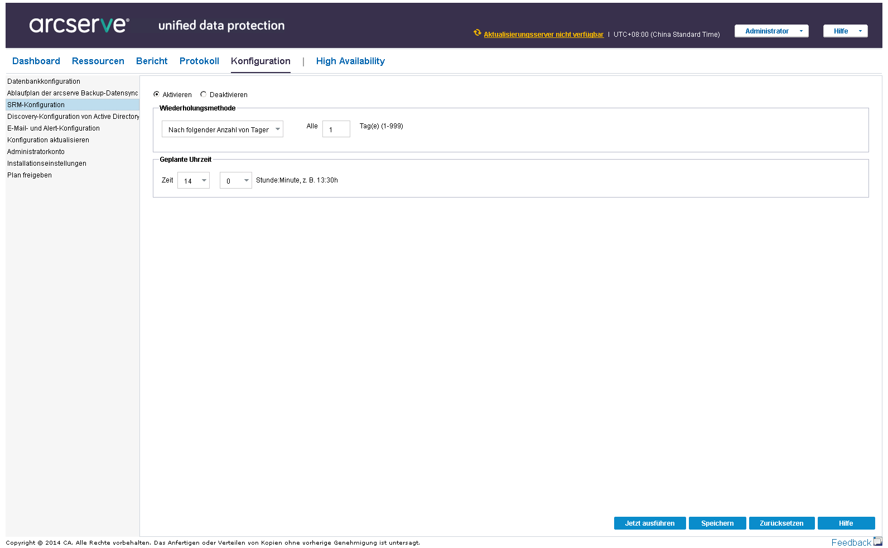
Task: Select the Deaktivieren radio button
Action: tap(204, 94)
